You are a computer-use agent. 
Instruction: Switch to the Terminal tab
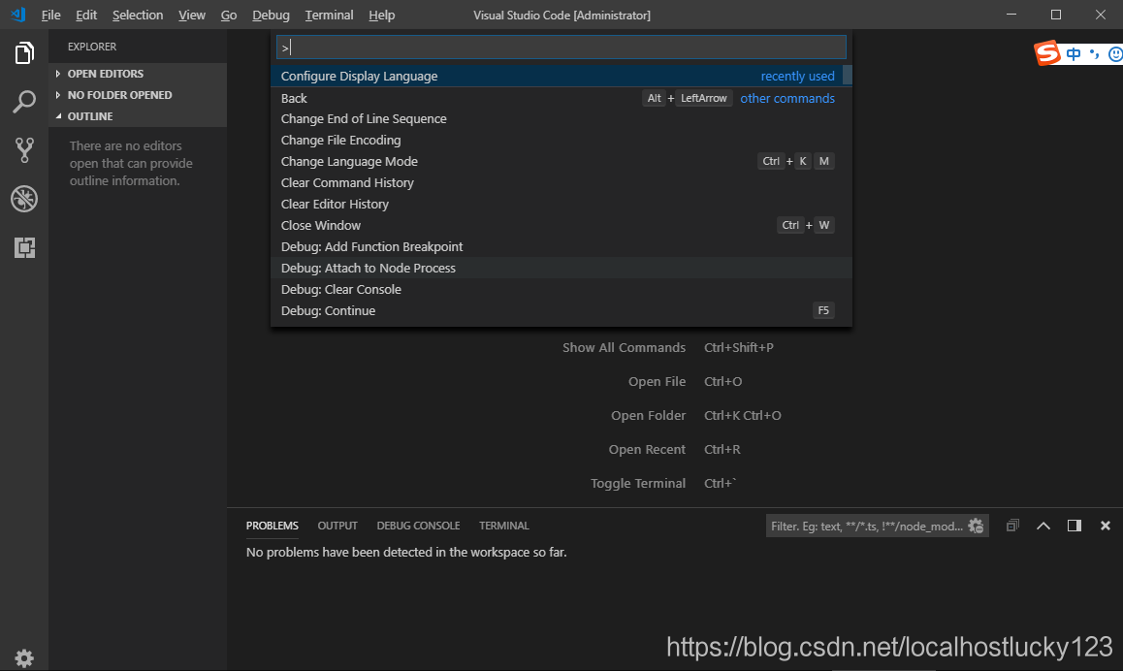[504, 526]
